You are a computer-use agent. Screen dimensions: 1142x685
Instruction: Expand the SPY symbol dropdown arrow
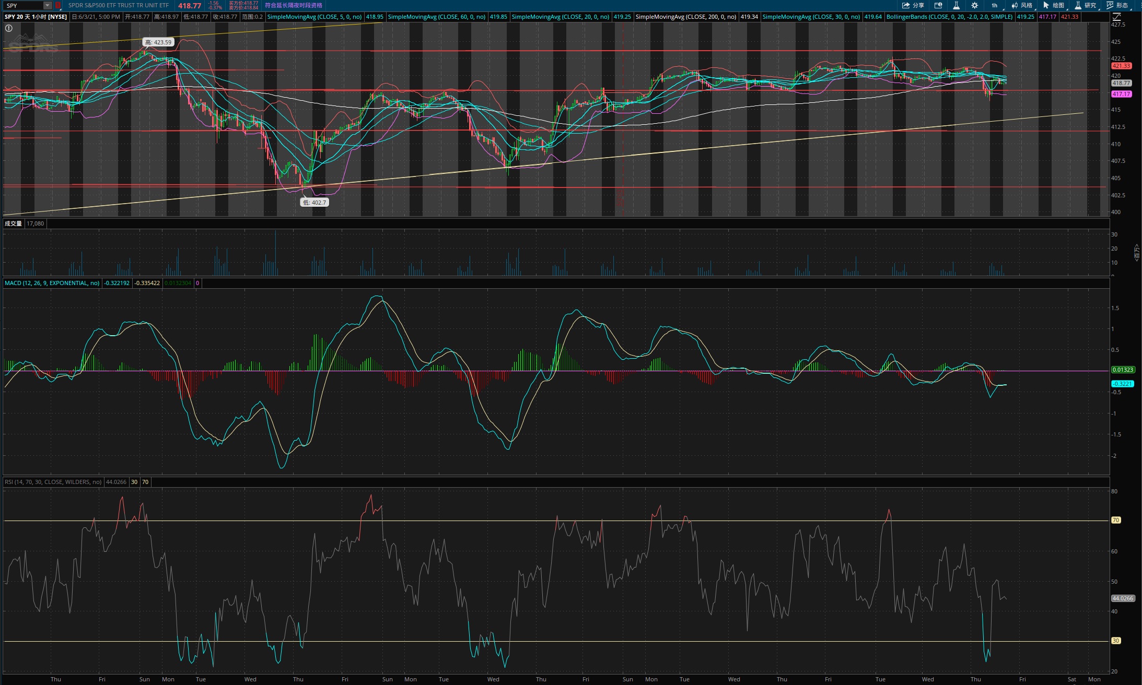(48, 5)
